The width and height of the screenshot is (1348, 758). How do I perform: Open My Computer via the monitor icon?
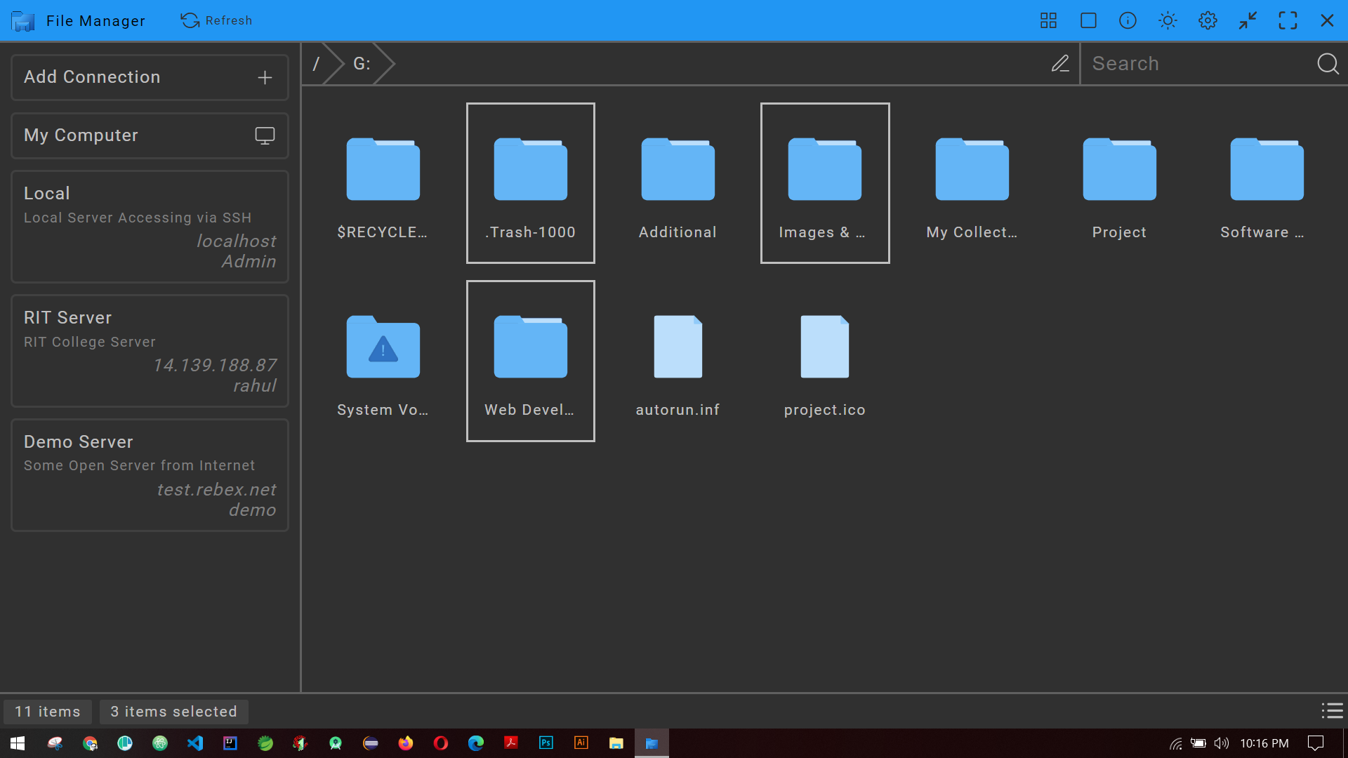click(265, 135)
